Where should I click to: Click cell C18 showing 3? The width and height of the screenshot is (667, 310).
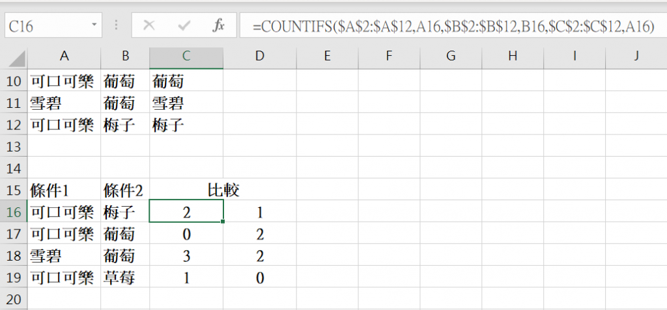click(186, 255)
